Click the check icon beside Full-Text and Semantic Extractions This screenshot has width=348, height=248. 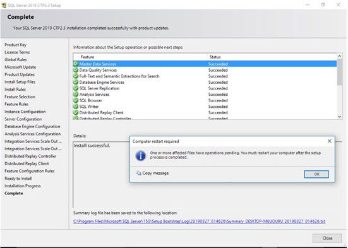pos(76,76)
